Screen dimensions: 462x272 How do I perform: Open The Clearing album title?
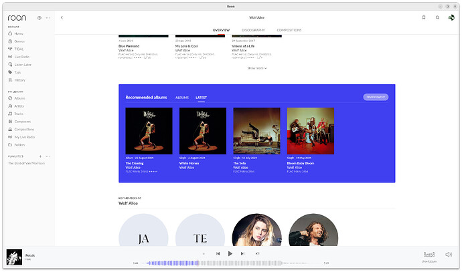click(x=135, y=163)
